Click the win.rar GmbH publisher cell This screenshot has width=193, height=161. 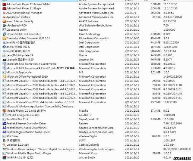[x=87, y=158]
